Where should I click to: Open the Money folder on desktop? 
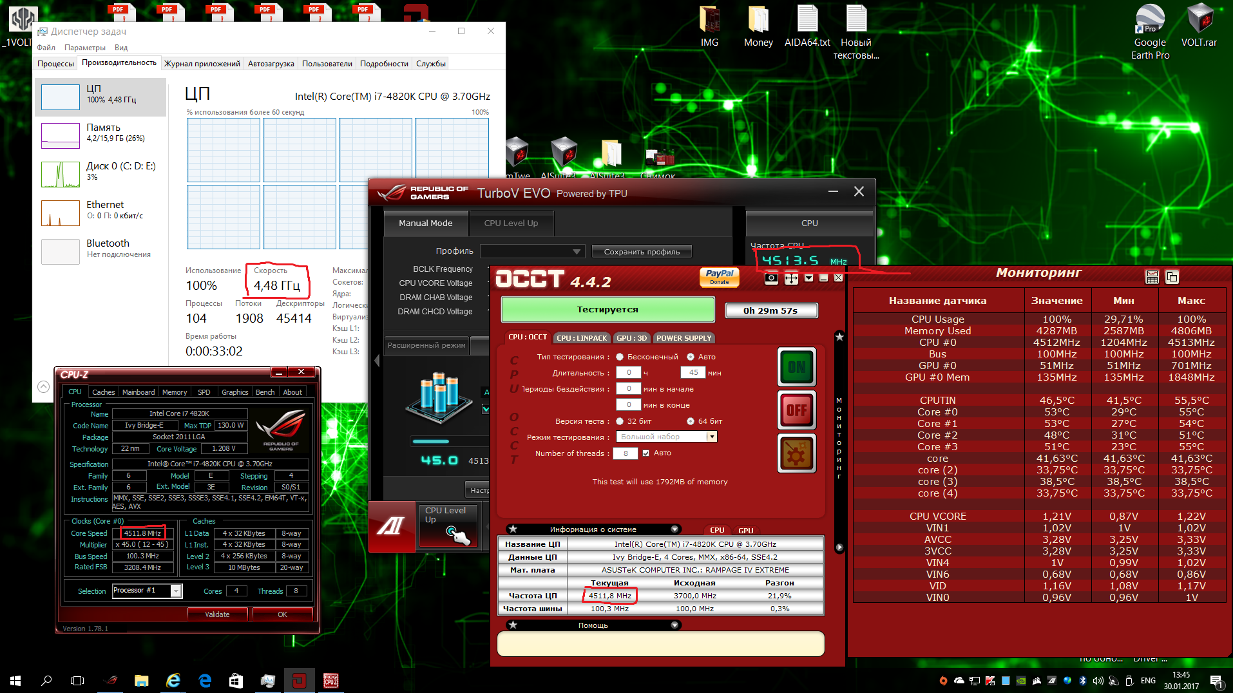(758, 26)
